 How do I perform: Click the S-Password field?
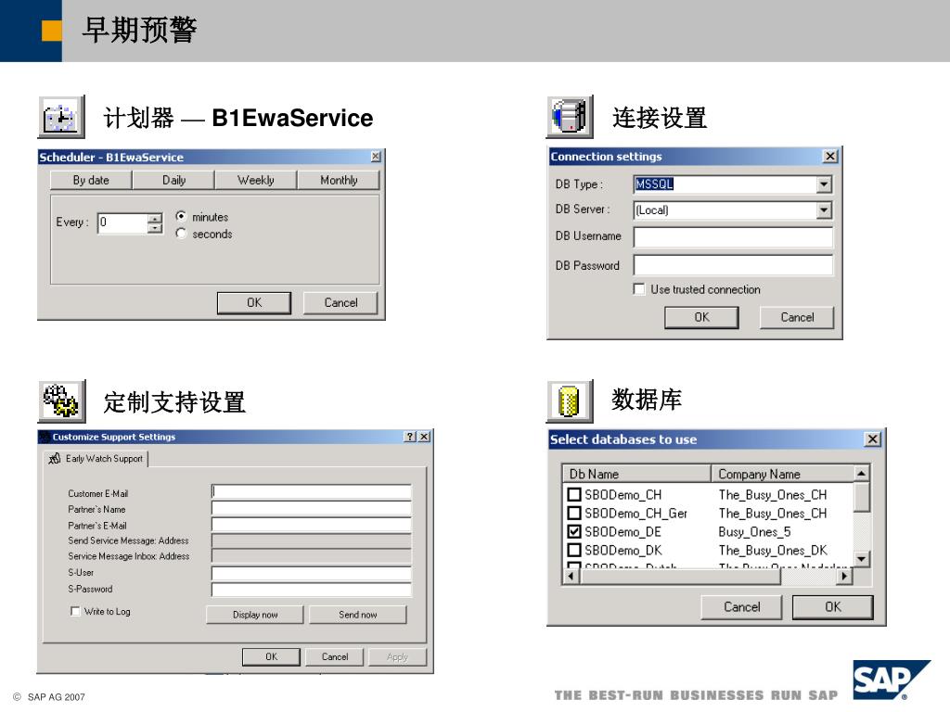312,590
